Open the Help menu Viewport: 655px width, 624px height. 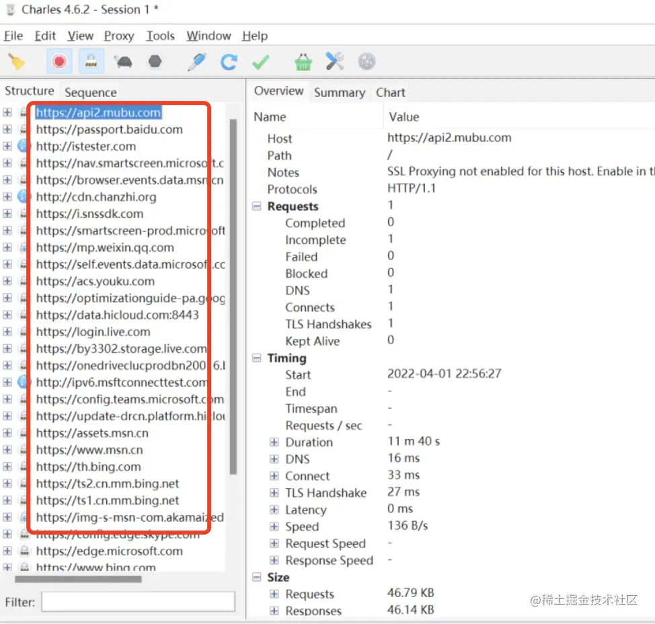pos(255,36)
